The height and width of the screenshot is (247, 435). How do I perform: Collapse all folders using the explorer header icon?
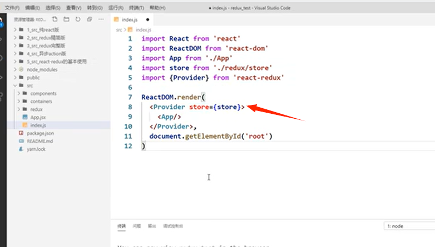point(90,19)
